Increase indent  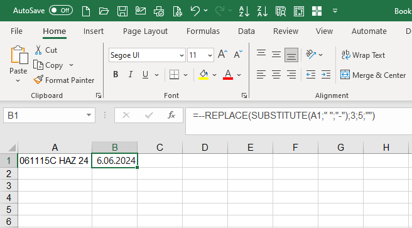tap(326, 75)
